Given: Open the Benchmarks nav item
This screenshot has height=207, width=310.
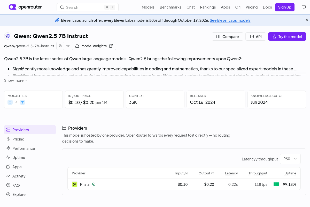Looking at the screenshot, I should [x=171, y=7].
